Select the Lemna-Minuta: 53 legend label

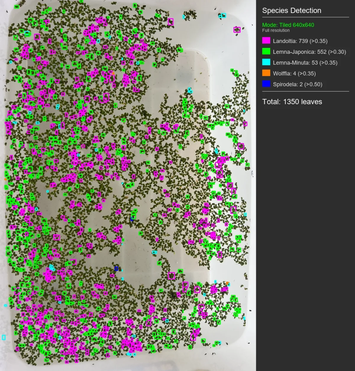click(305, 63)
